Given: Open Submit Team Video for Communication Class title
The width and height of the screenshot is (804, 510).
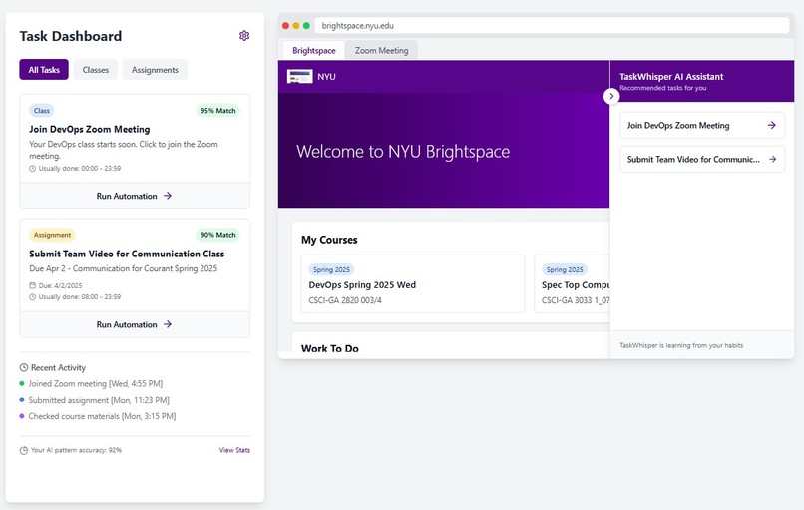Looking at the screenshot, I should pyautogui.click(x=127, y=254).
